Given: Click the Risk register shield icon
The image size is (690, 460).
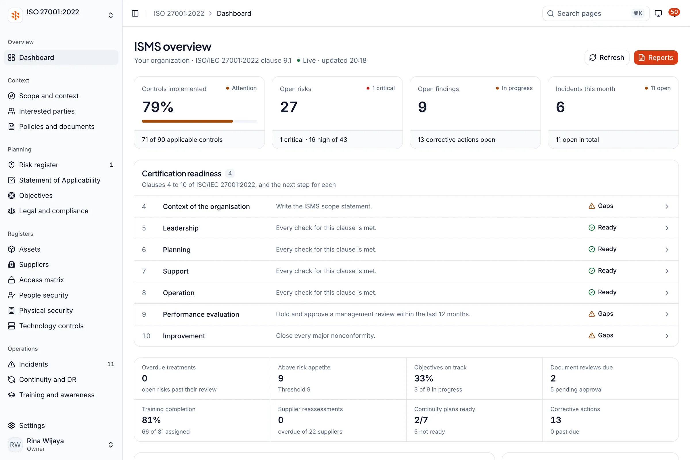Looking at the screenshot, I should 11,165.
